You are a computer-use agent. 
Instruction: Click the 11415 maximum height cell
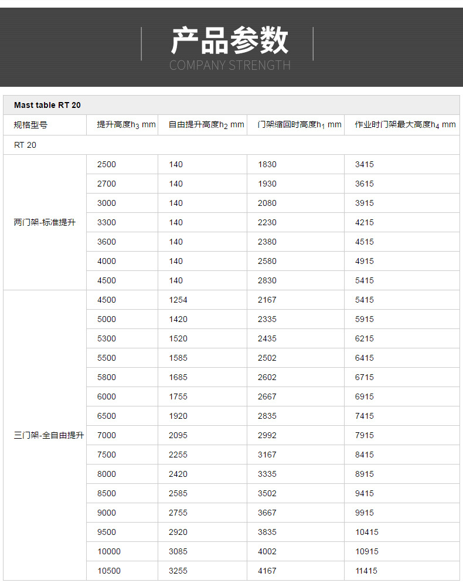pyautogui.click(x=366, y=571)
